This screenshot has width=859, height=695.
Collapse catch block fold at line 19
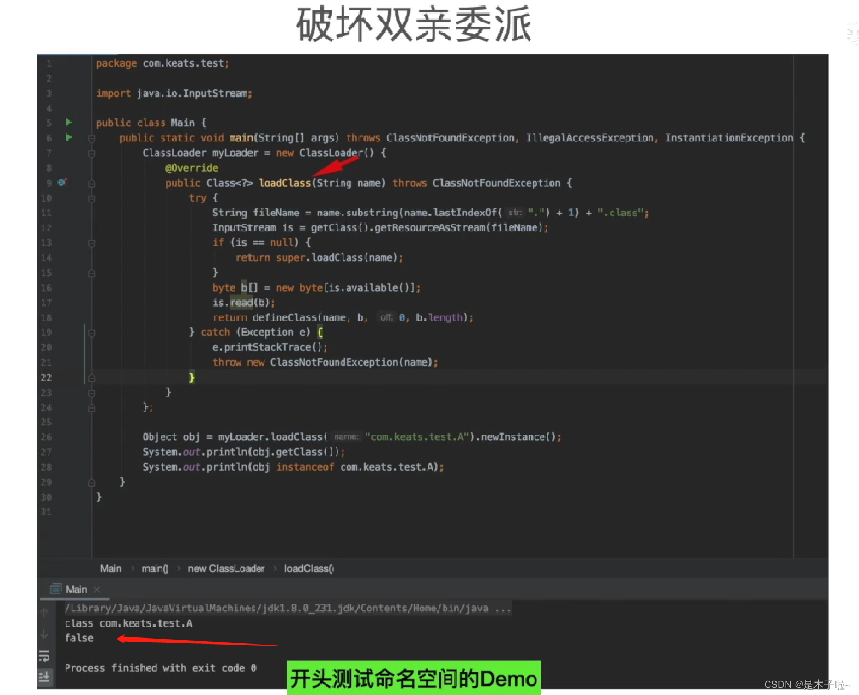click(x=92, y=333)
